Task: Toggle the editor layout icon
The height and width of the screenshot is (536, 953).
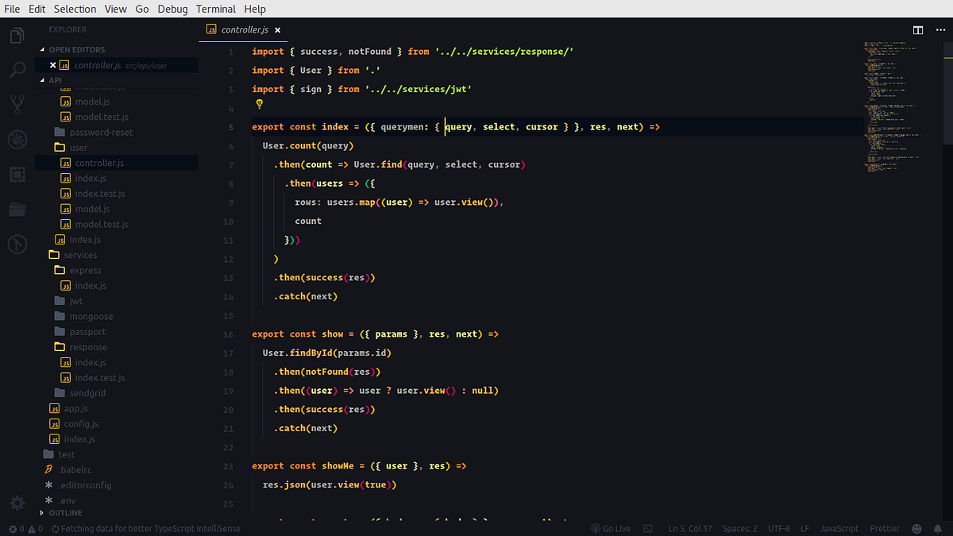Action: [918, 29]
